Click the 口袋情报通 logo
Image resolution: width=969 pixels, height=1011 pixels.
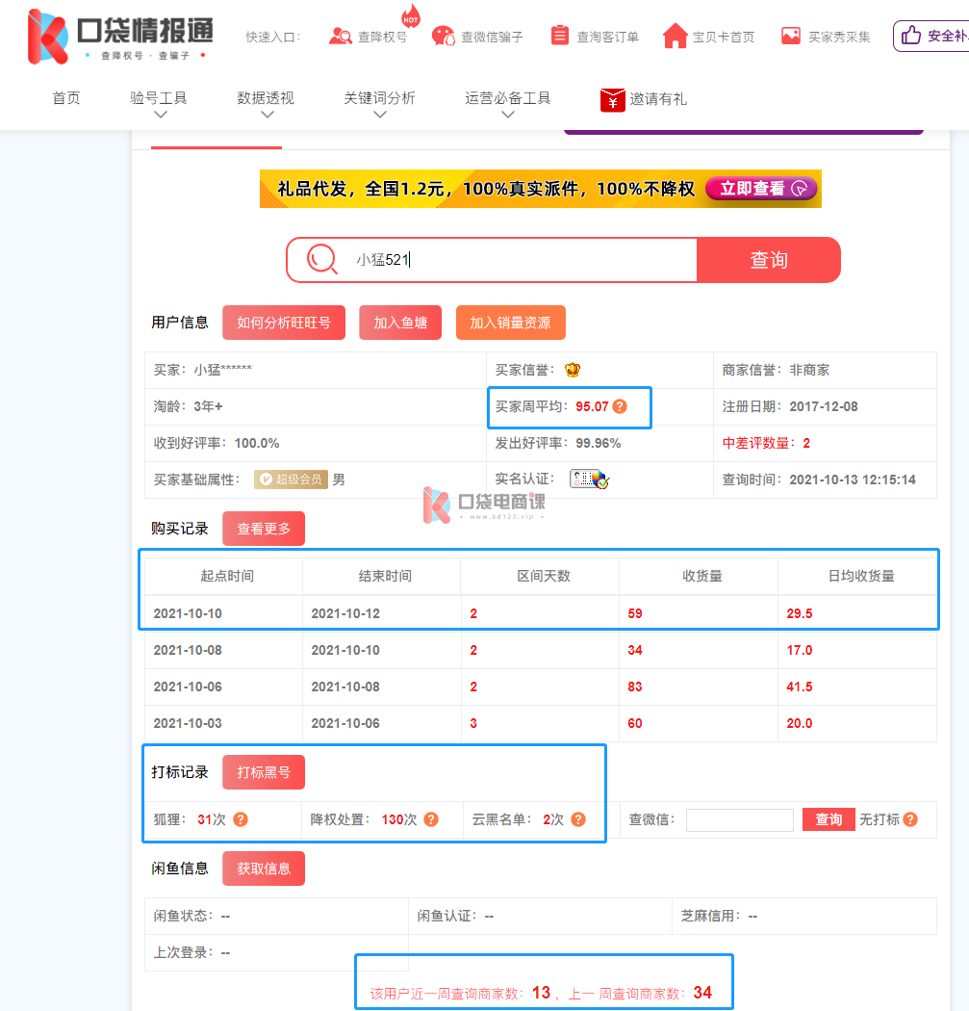click(x=120, y=36)
